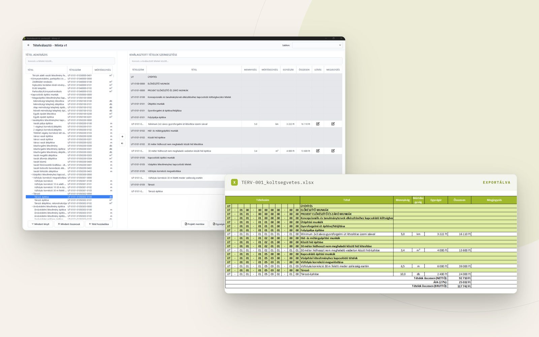Click the TERV-001_koltsegvetes.xlsx file name
539x337 pixels.
click(x=278, y=182)
